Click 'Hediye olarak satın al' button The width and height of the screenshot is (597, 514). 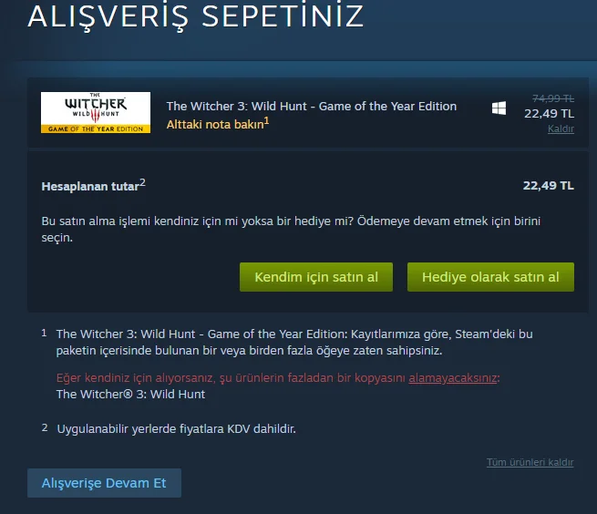[x=490, y=277]
